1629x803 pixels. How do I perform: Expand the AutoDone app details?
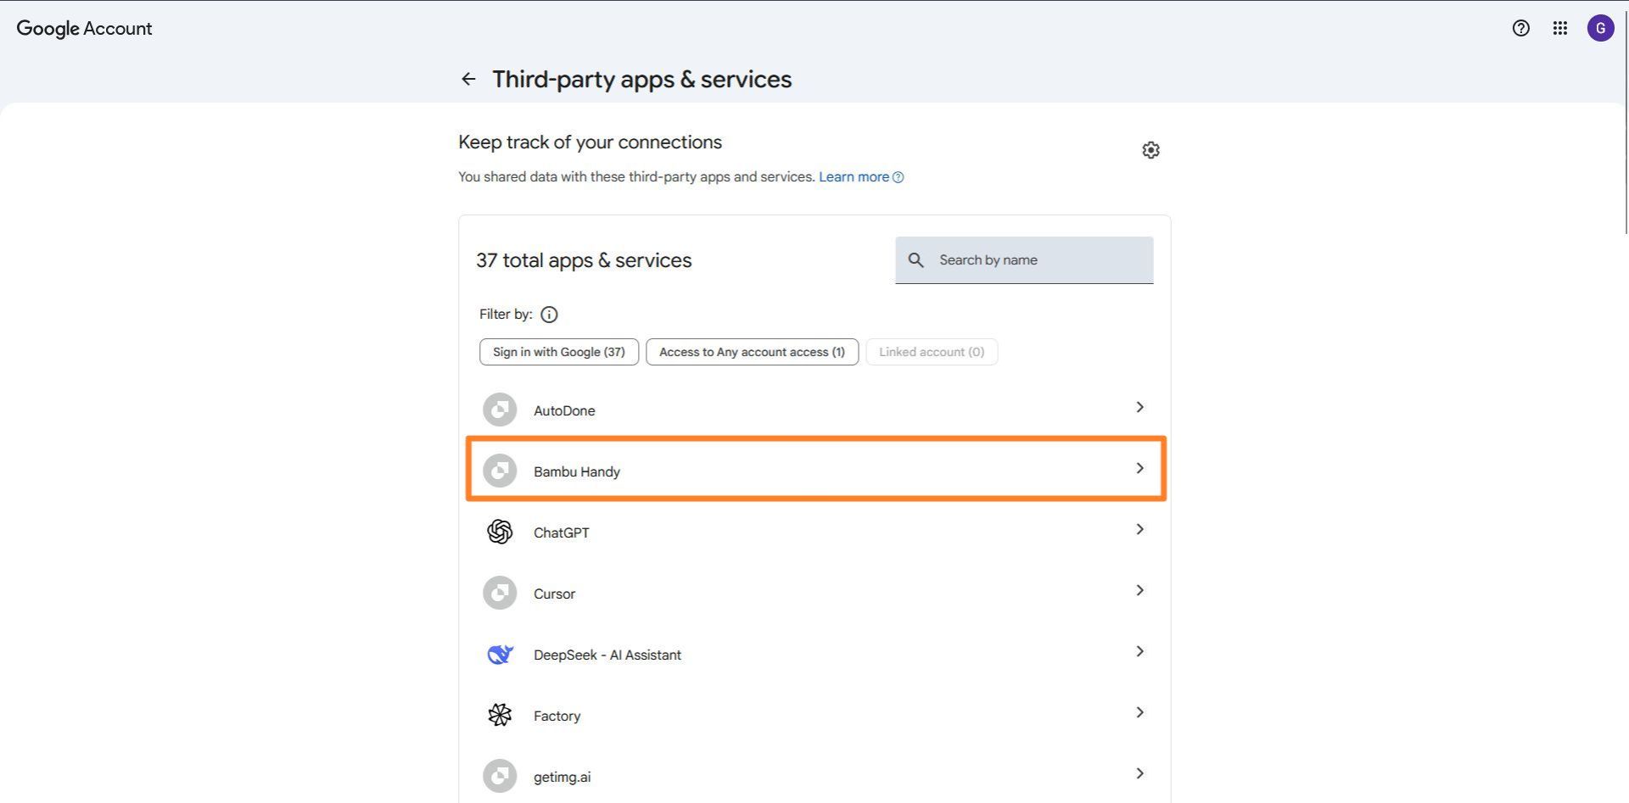click(1140, 406)
